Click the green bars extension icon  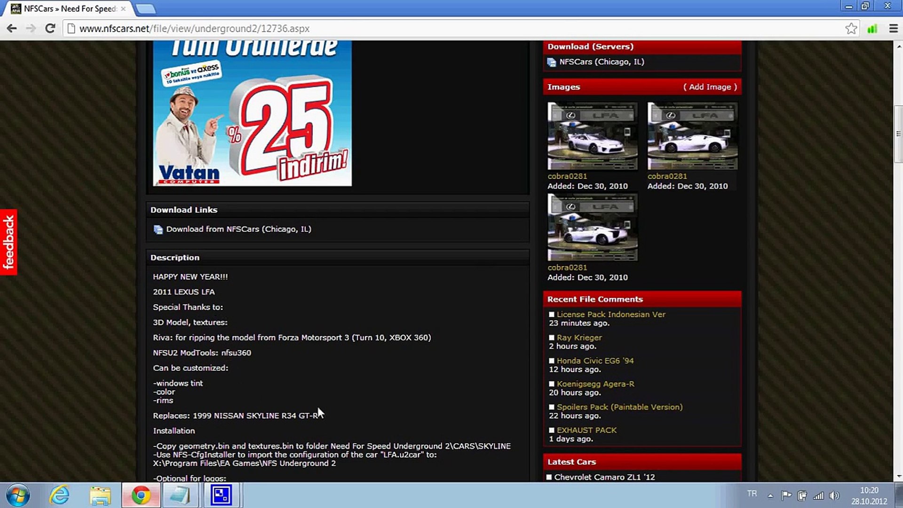[x=872, y=29]
